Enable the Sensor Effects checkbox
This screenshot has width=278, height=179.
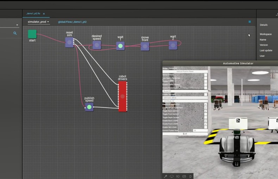[x=206, y=75]
